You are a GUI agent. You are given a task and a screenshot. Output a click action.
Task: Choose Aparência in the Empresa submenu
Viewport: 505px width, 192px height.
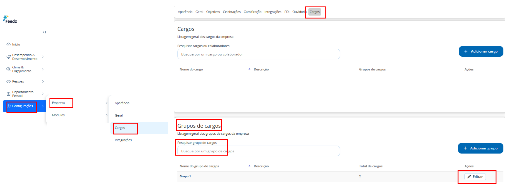pyautogui.click(x=122, y=103)
